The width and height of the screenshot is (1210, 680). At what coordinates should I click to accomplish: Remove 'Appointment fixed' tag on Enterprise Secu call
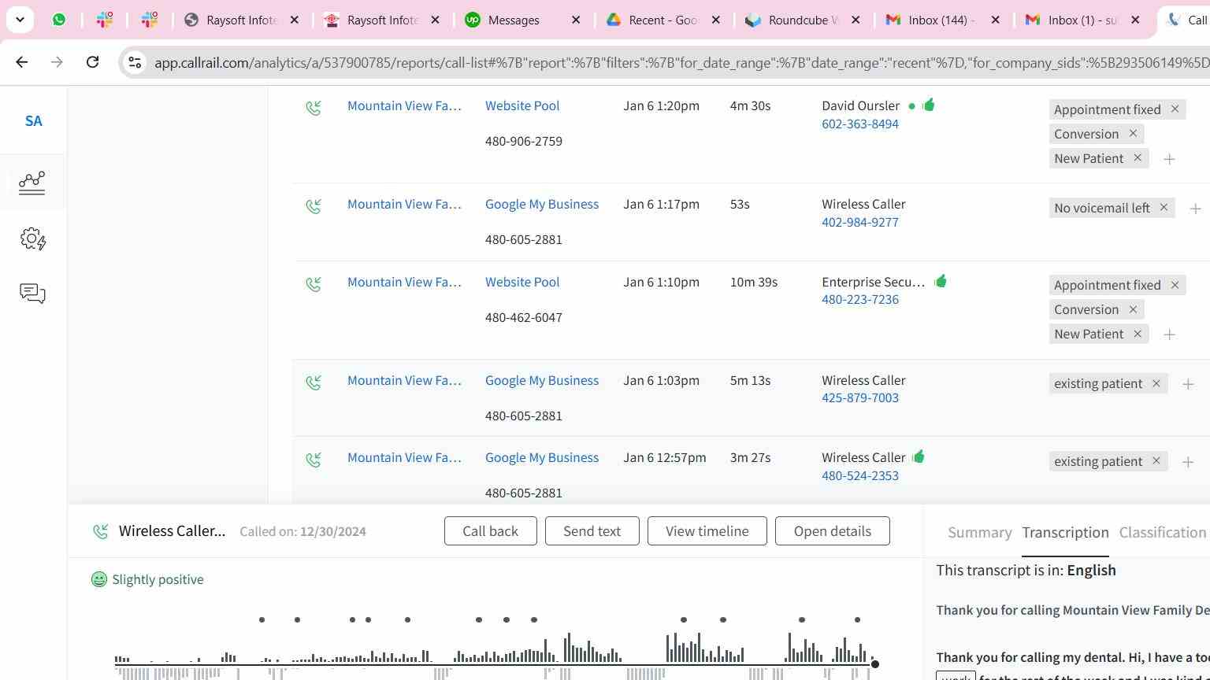[x=1175, y=284]
